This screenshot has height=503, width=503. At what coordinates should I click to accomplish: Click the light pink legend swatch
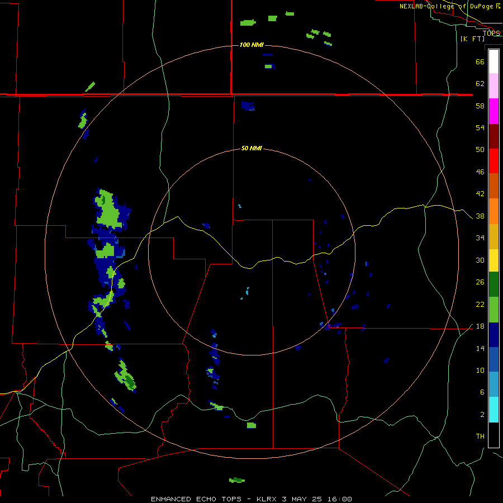[493, 86]
